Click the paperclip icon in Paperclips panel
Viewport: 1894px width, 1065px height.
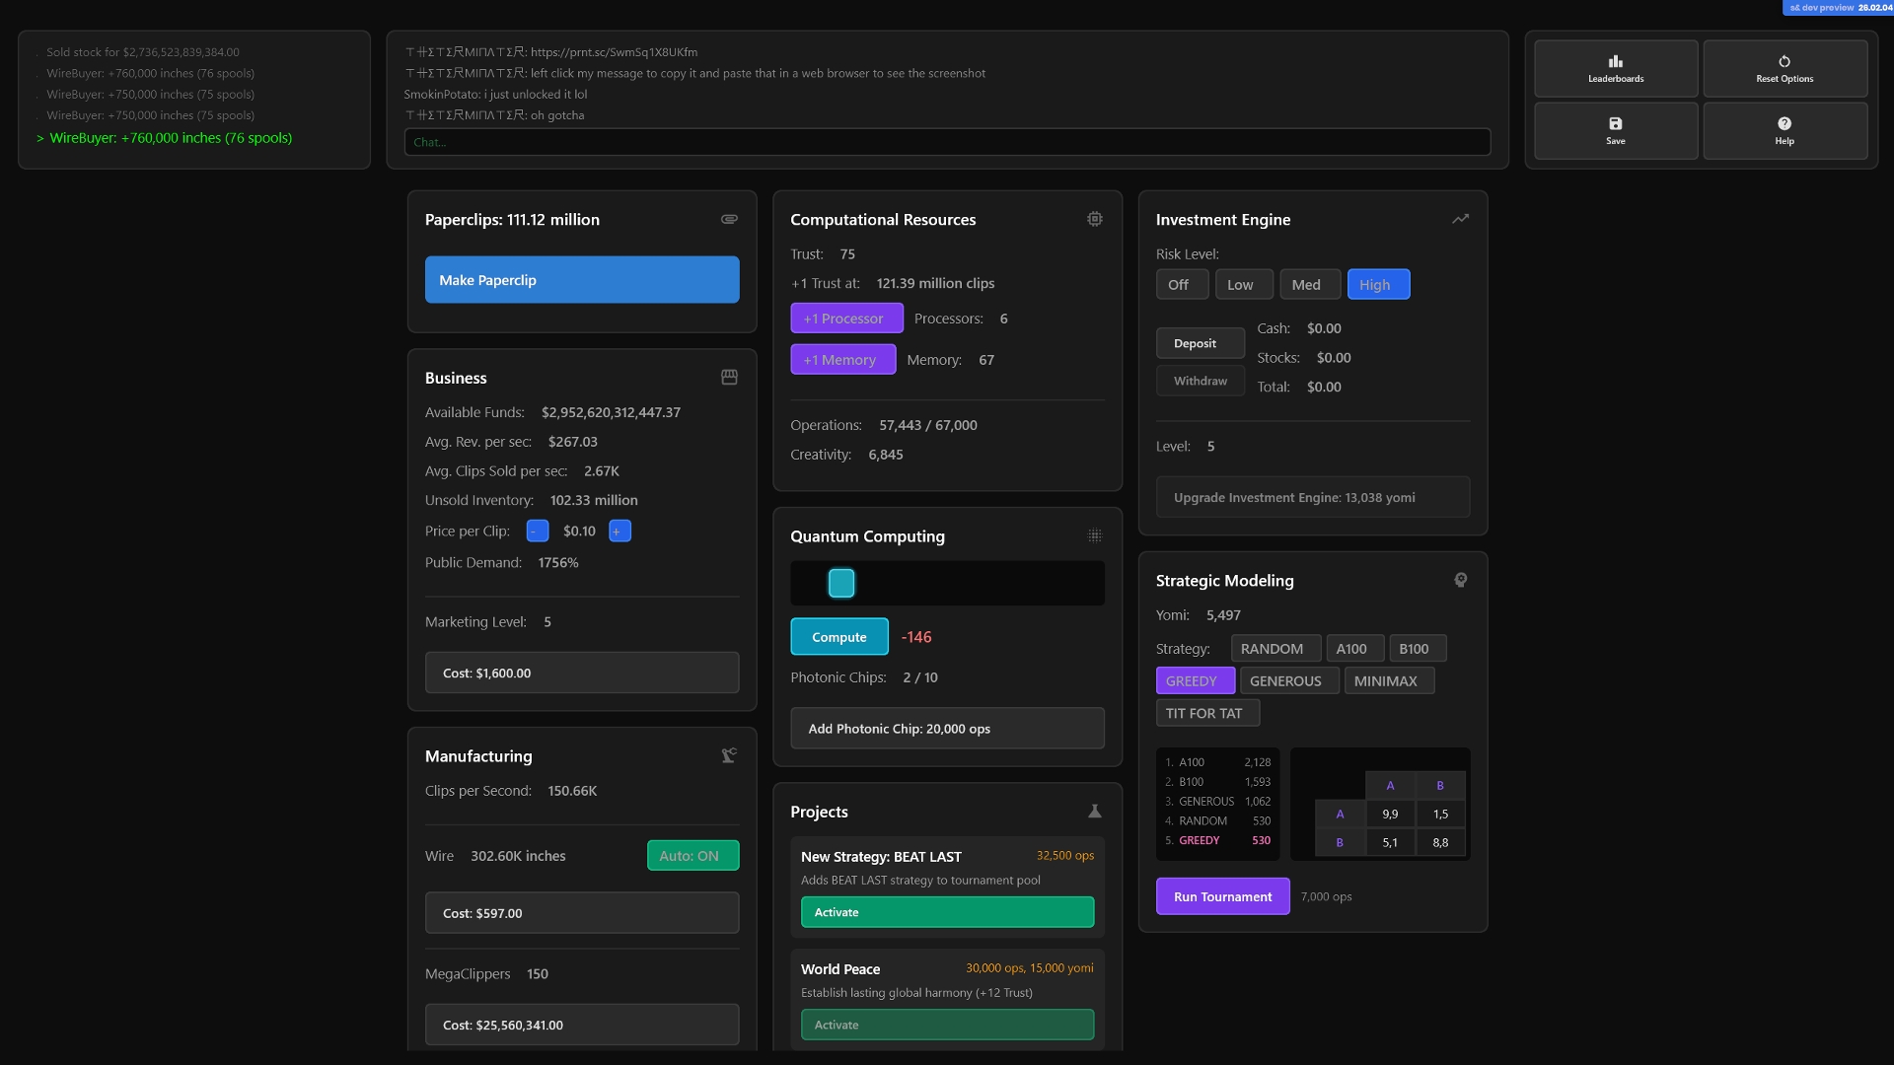click(729, 219)
